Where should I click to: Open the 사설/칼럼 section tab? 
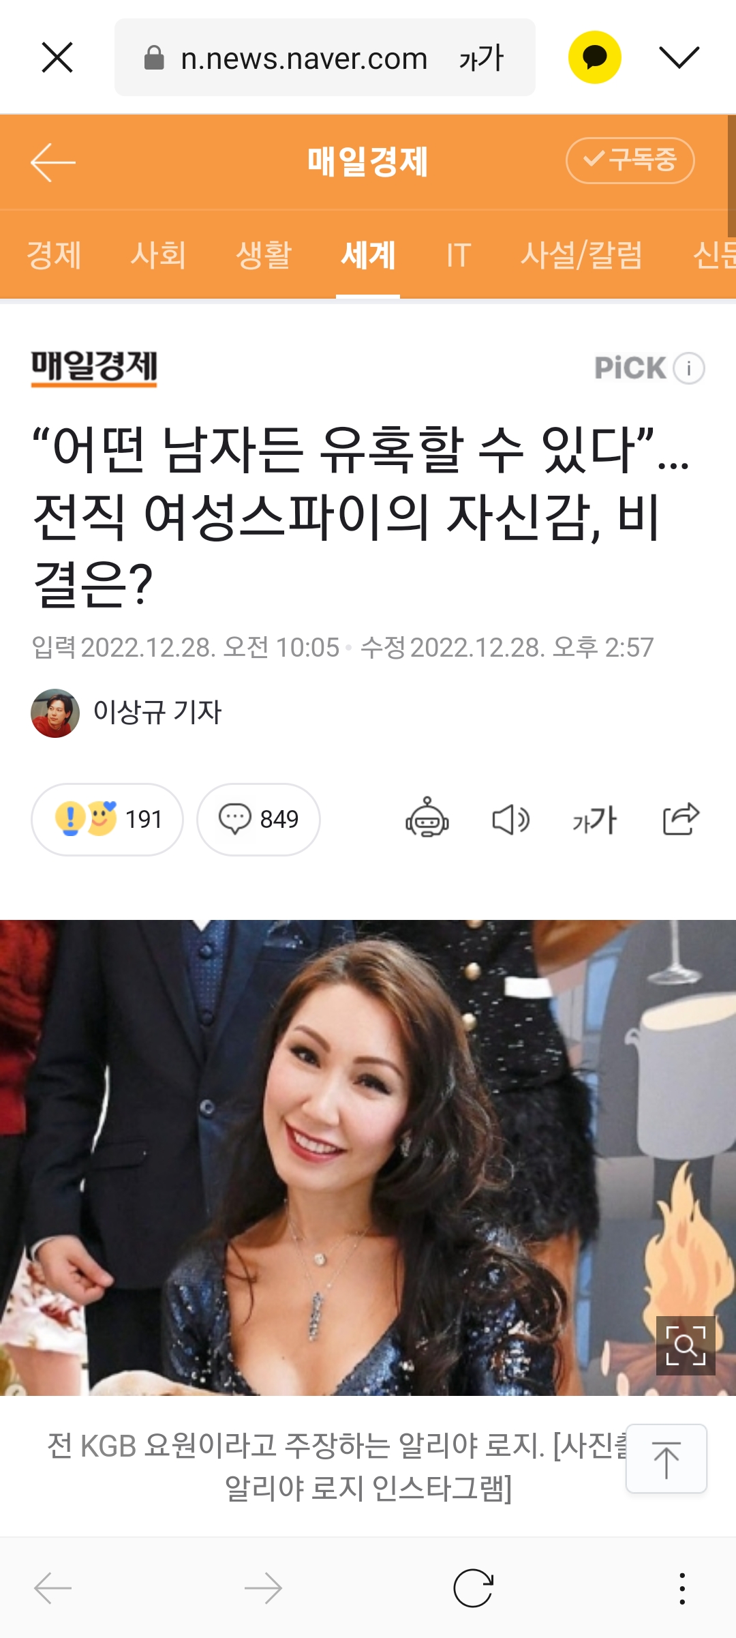pyautogui.click(x=581, y=255)
